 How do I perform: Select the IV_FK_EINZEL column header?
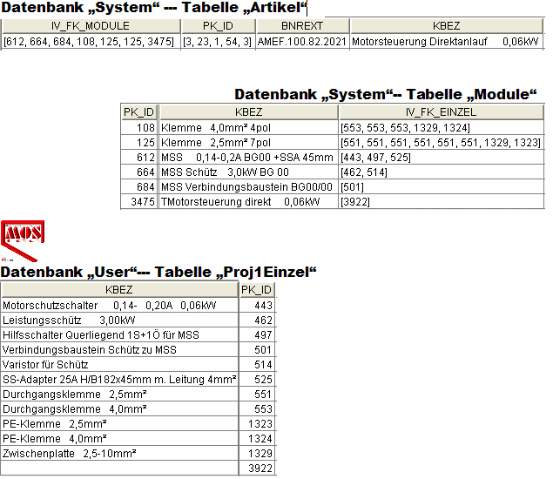pos(441,112)
